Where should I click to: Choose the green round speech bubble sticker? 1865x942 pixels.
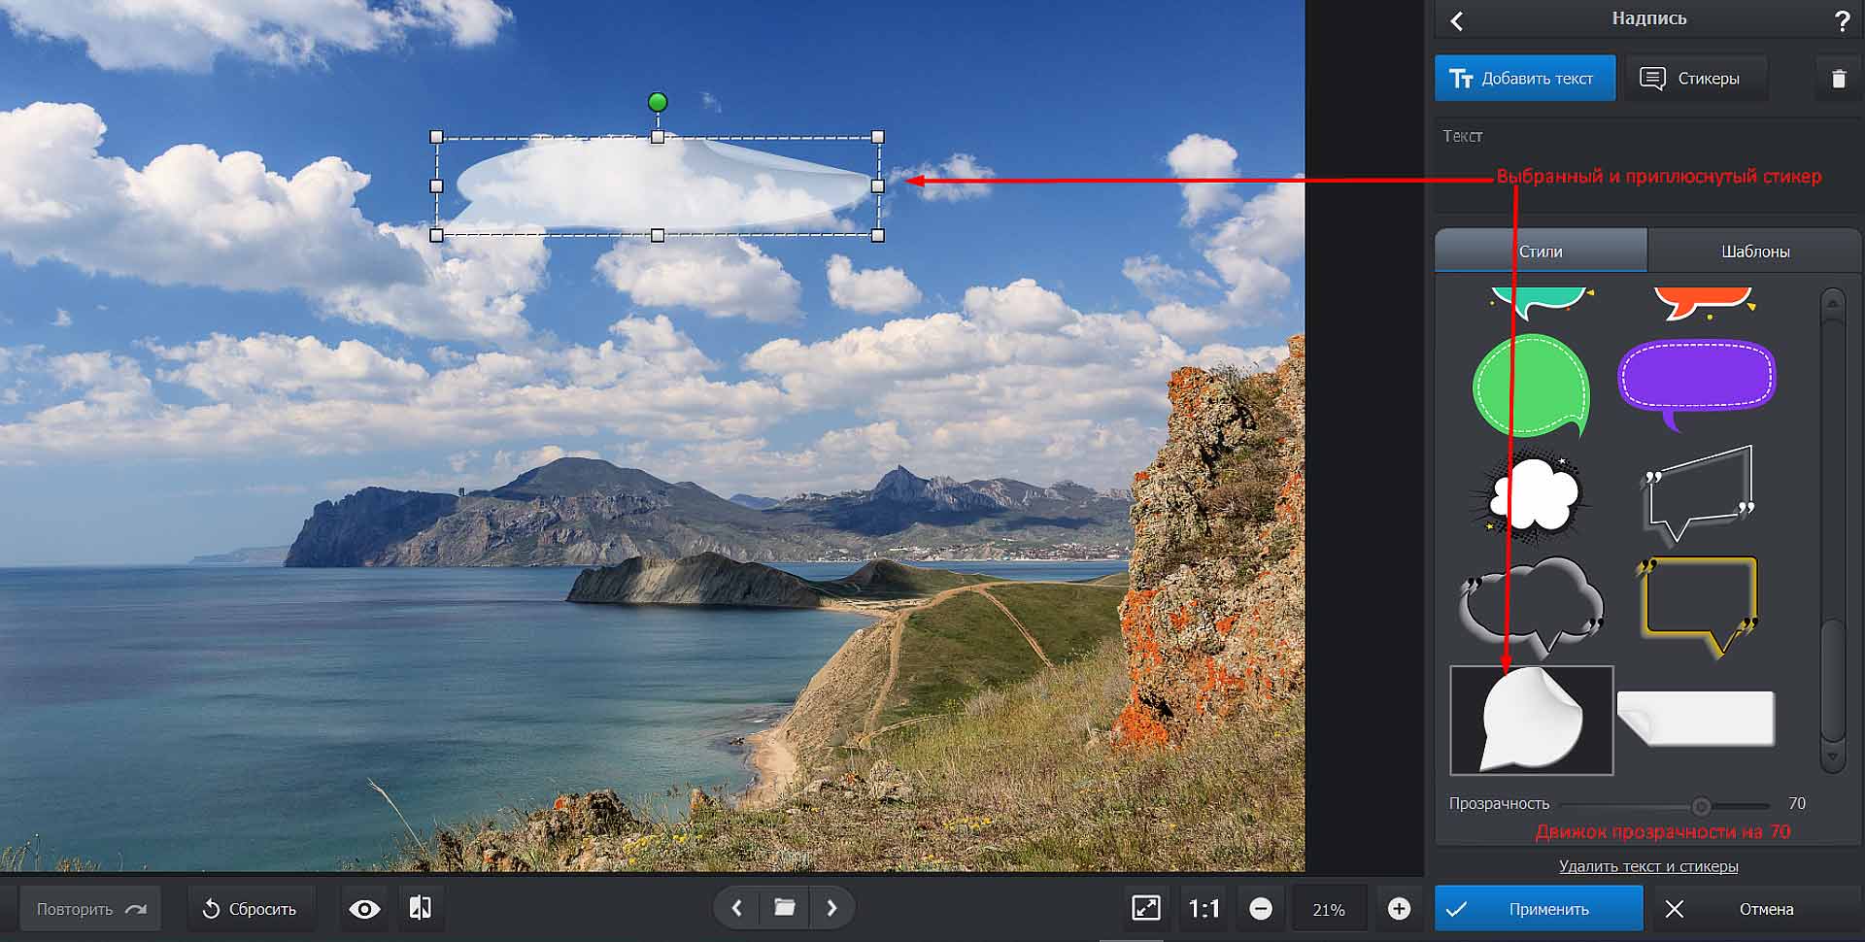[1532, 387]
